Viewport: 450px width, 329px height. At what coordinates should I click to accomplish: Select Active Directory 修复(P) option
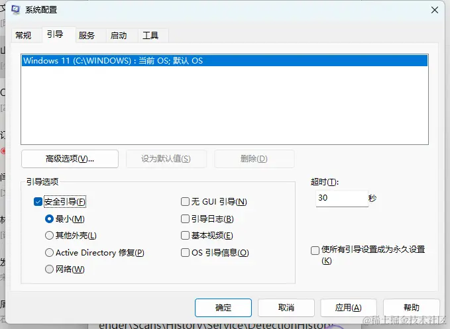tap(49, 253)
